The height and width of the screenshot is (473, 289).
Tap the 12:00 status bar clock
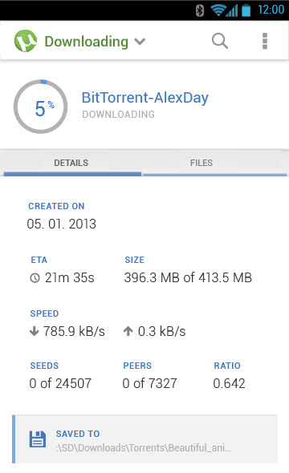(x=271, y=10)
